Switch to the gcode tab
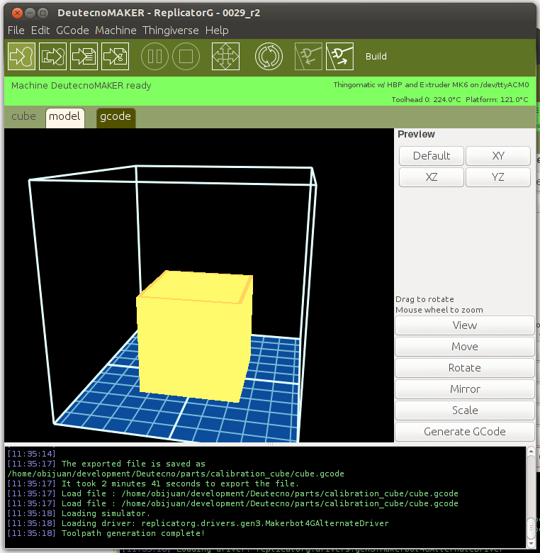Viewport: 540px width, 553px height. click(115, 117)
